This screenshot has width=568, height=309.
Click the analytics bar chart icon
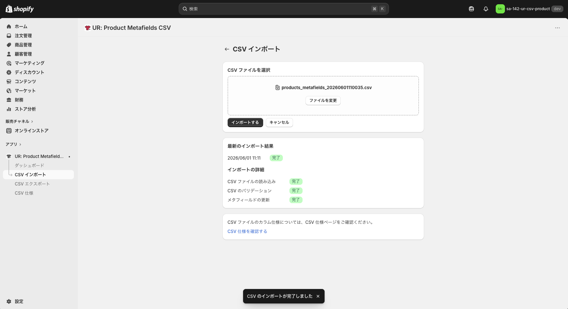tap(9, 109)
